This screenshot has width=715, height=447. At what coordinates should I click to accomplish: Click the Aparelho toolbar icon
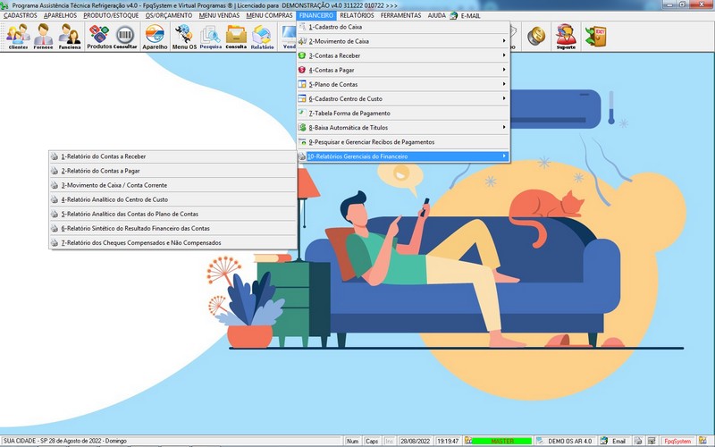click(155, 37)
